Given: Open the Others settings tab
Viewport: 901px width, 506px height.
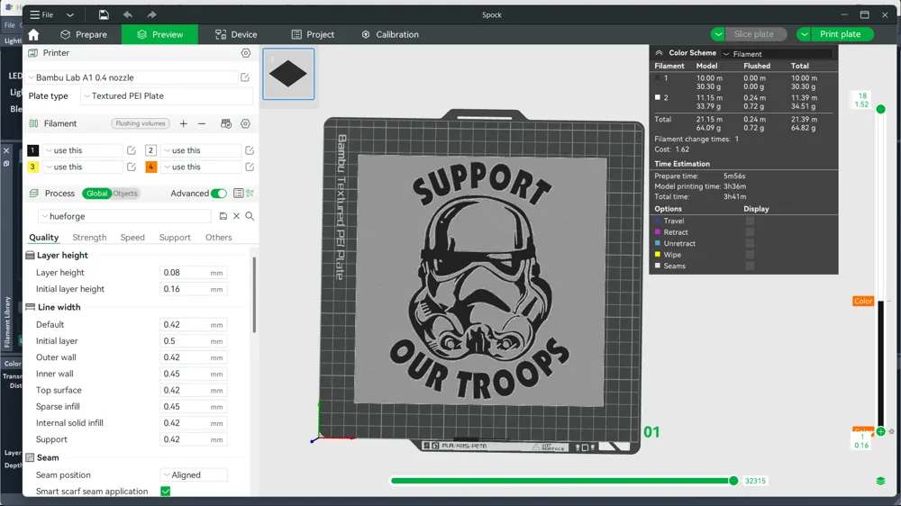Looking at the screenshot, I should pos(218,237).
